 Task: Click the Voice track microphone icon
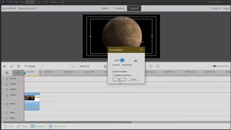[7, 113]
